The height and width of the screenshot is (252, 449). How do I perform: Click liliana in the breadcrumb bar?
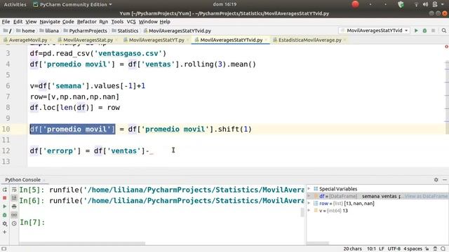coord(52,31)
